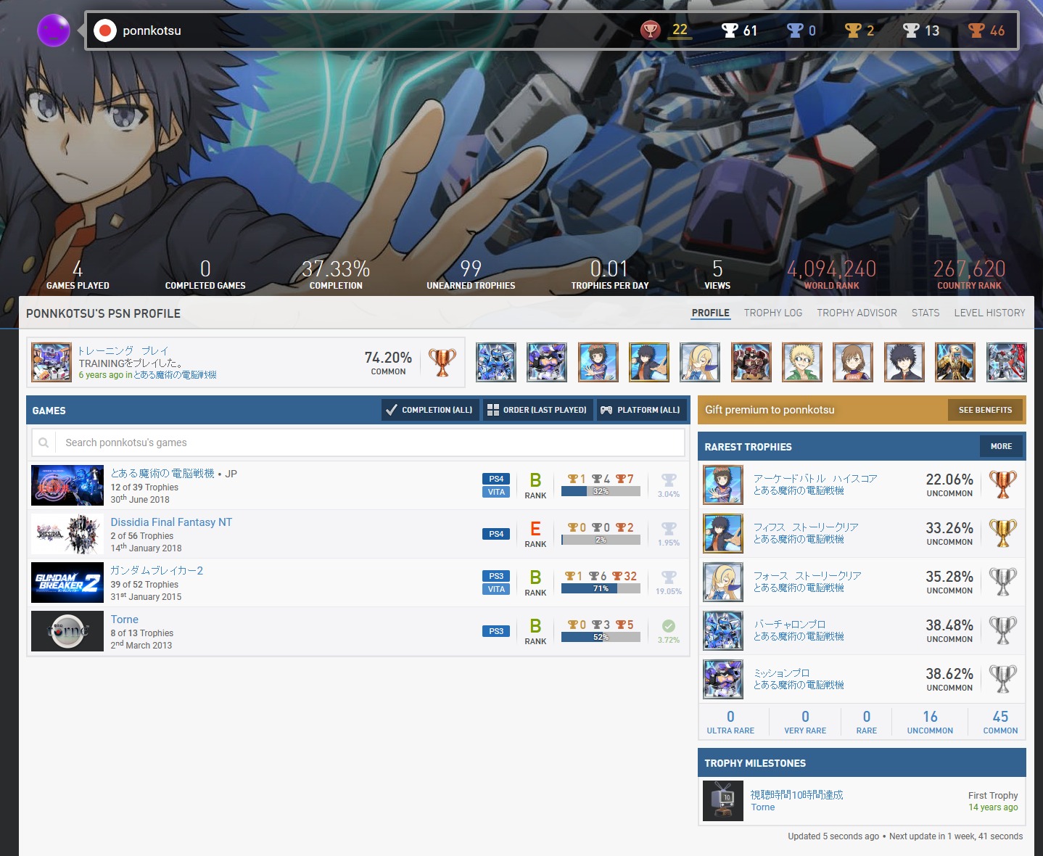Click the Country Rank 267,620 stat

(969, 274)
